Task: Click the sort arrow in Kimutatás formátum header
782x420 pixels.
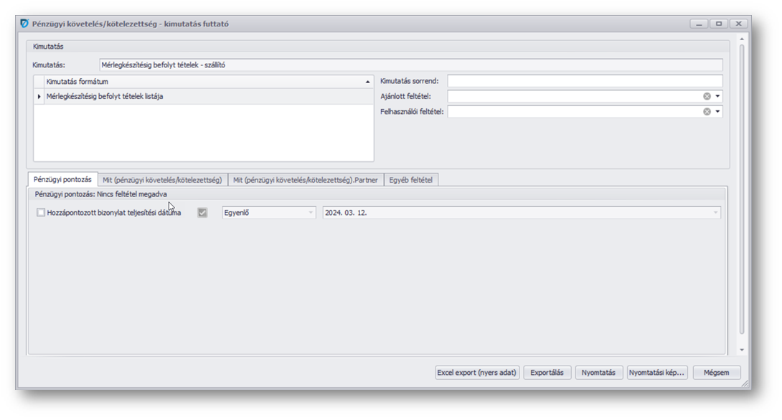Action: (x=368, y=82)
